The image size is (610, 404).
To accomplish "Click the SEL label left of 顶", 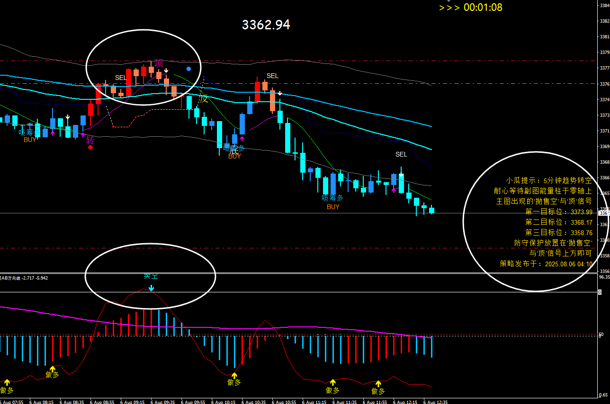I will point(121,78).
